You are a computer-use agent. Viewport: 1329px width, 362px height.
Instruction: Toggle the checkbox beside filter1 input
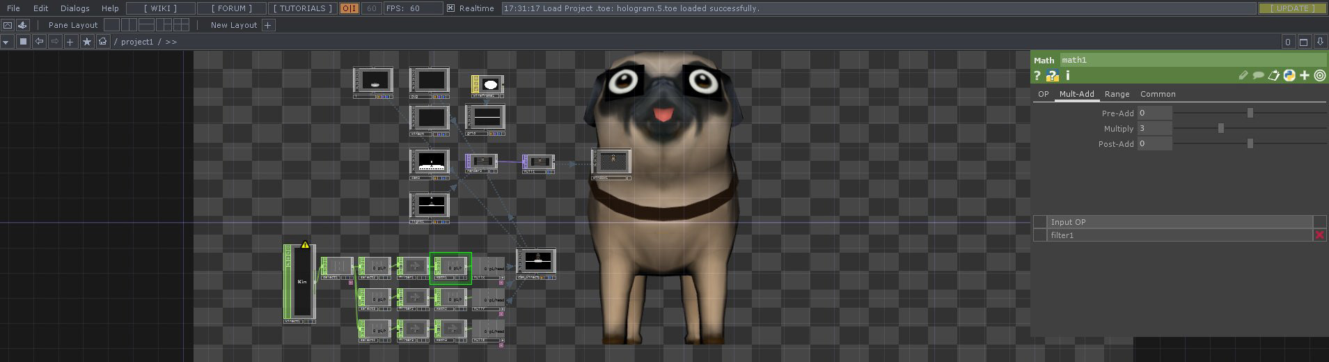coord(1039,235)
